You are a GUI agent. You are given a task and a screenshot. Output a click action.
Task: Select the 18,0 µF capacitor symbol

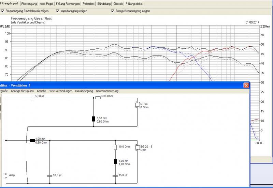(x=50, y=176)
